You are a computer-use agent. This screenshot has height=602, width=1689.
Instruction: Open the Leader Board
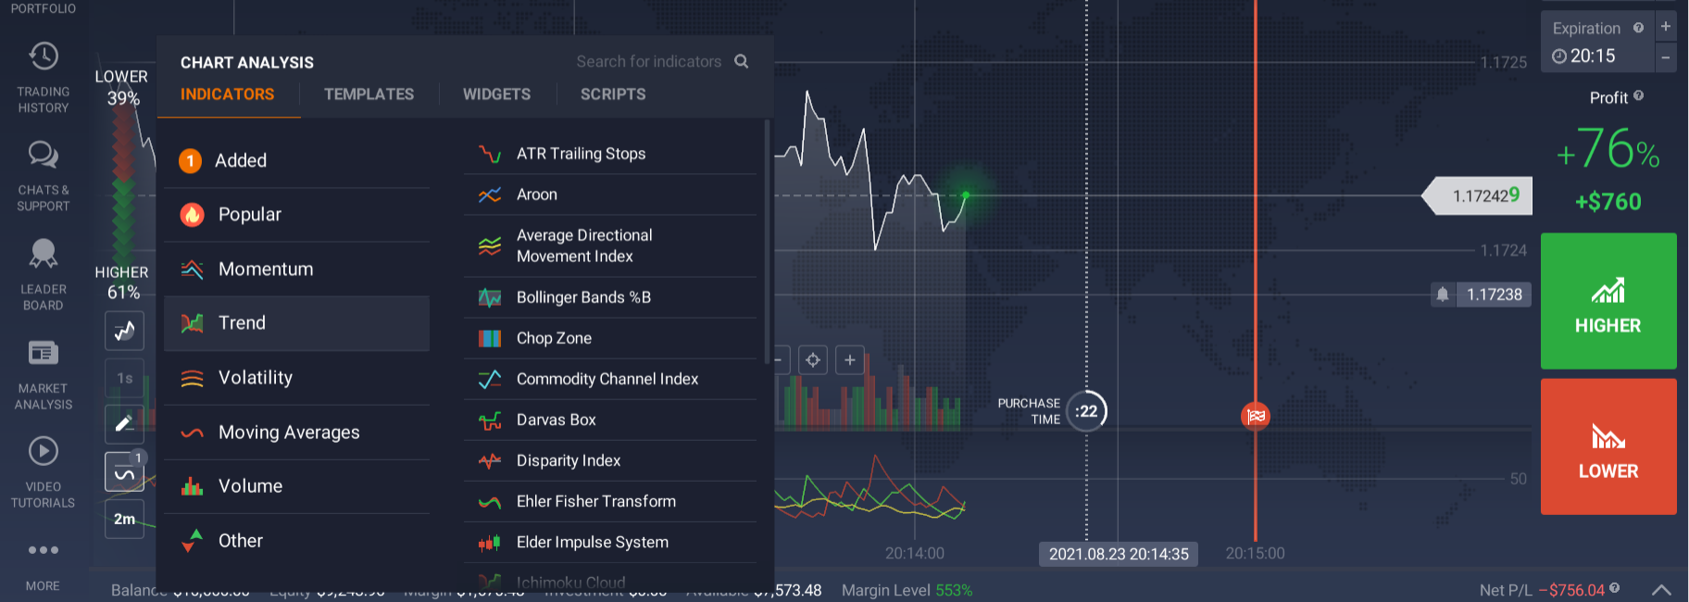tap(44, 274)
